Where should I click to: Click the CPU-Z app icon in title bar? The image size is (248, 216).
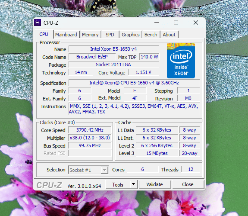tap(38, 23)
